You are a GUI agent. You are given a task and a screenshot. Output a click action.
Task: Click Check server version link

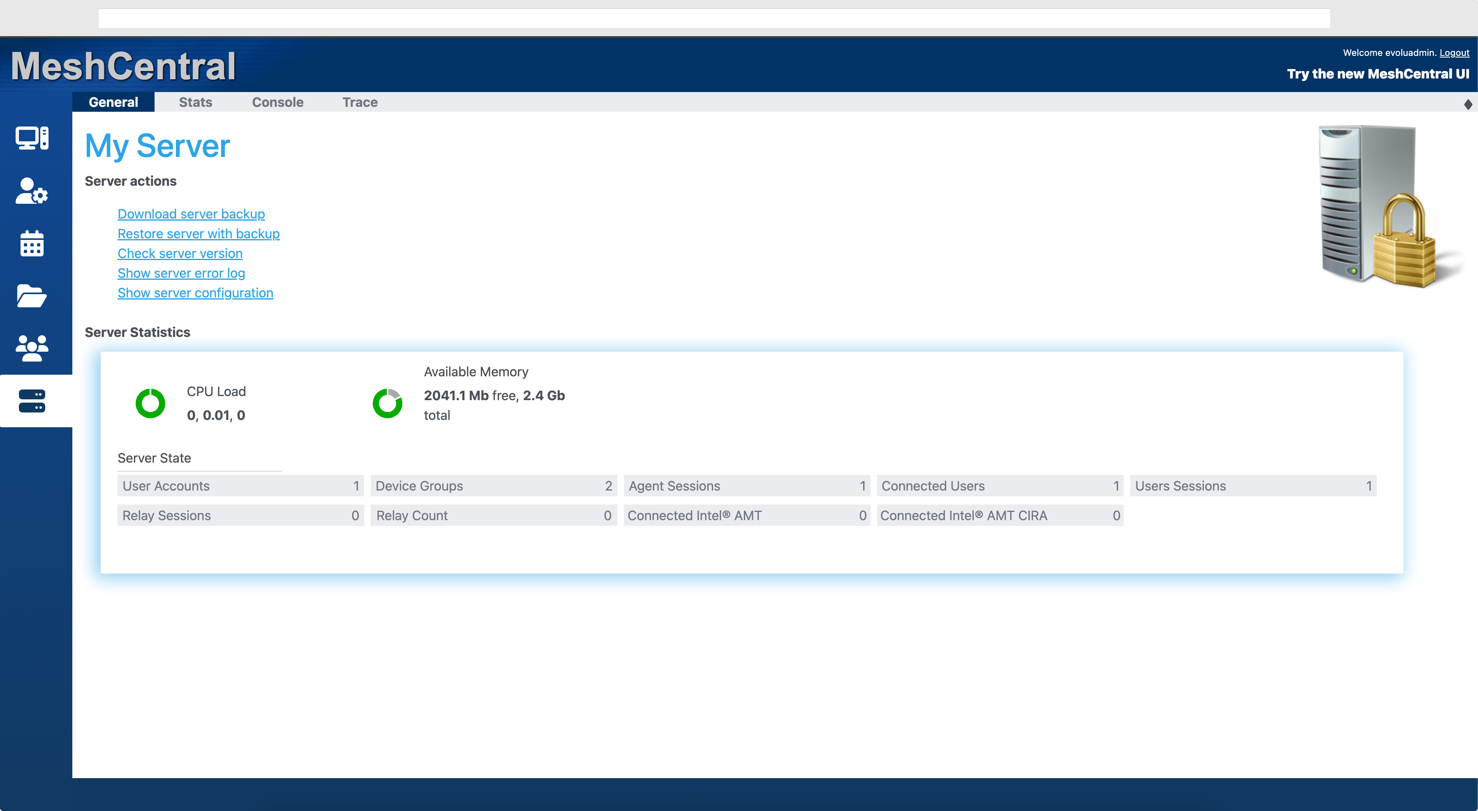(x=180, y=253)
